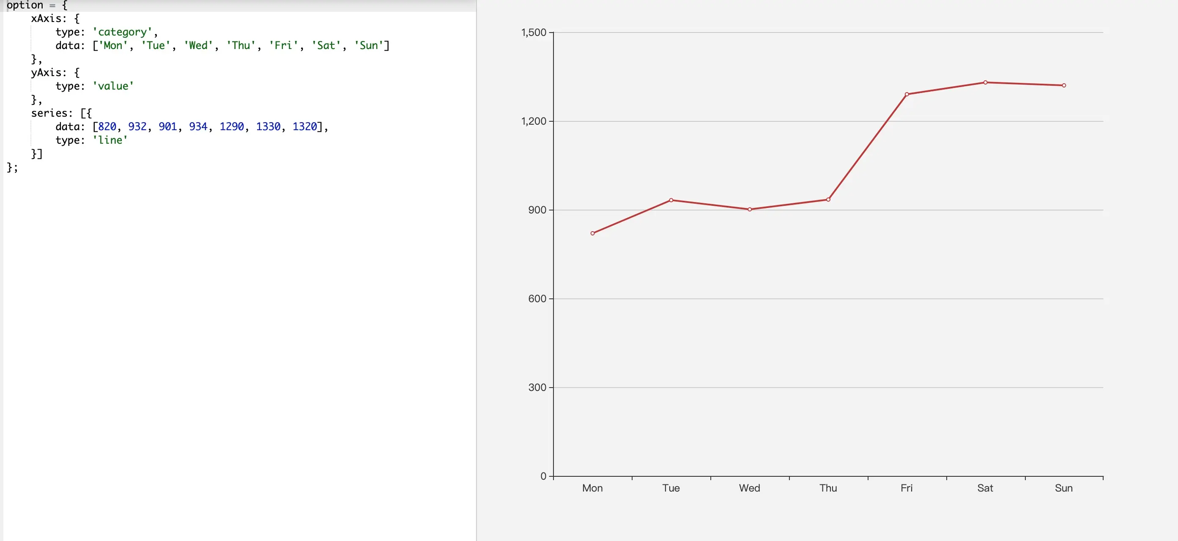Click the 'Sun' x-axis label
The image size is (1178, 541).
coord(1064,488)
